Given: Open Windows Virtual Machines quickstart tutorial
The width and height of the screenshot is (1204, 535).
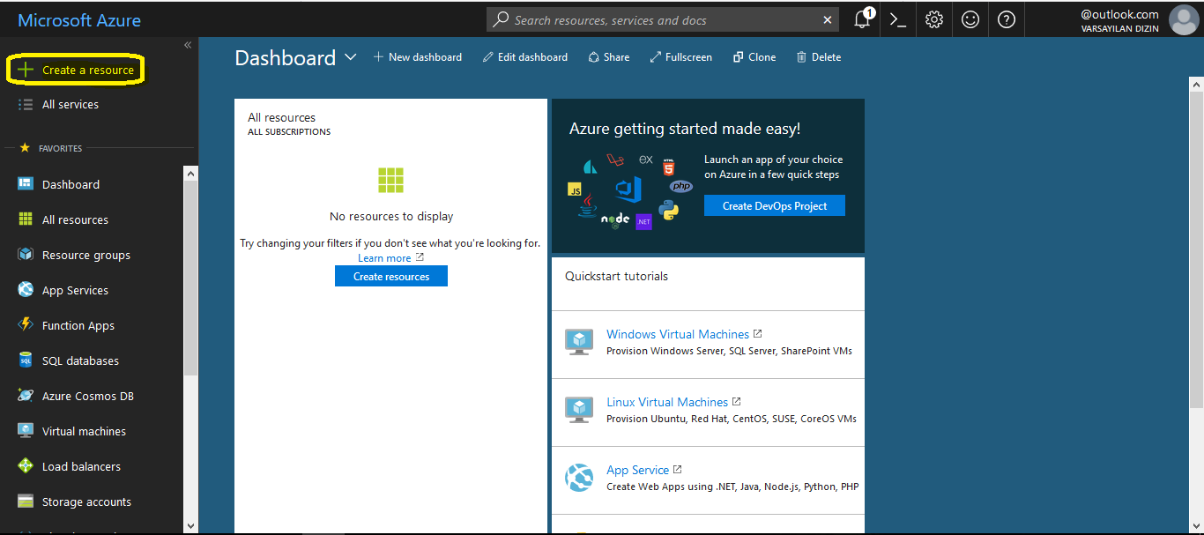Looking at the screenshot, I should (x=677, y=334).
